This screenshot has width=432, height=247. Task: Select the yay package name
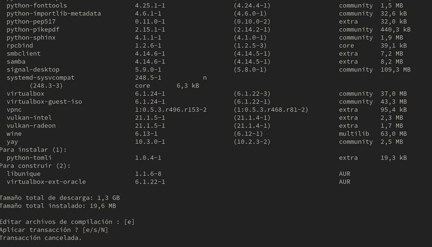point(12,142)
